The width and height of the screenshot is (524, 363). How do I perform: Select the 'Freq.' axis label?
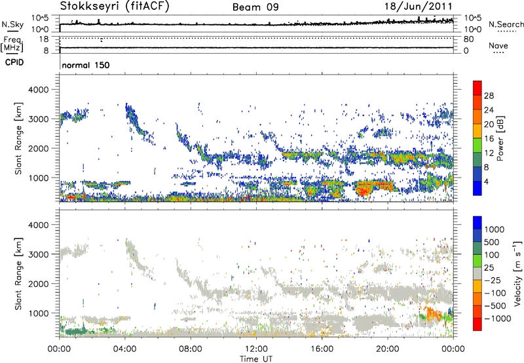[13, 40]
